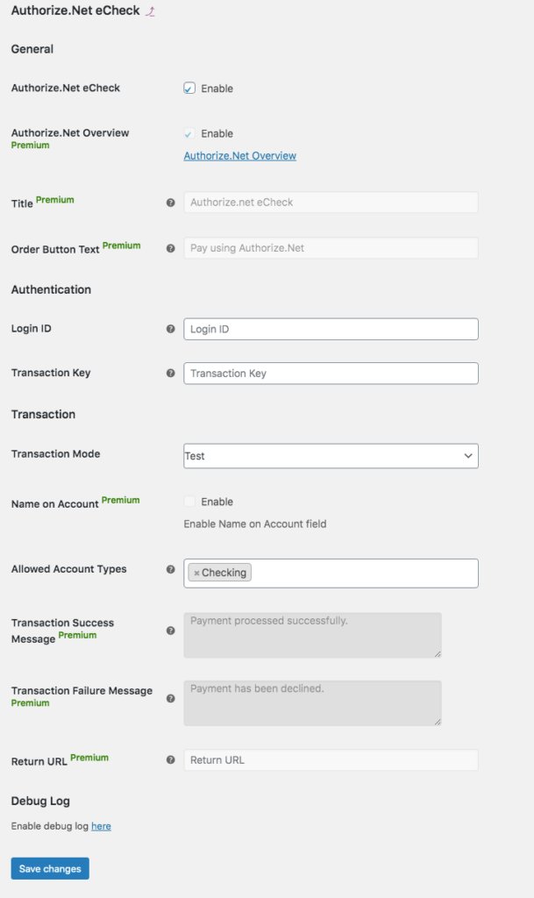Screen dimensions: 534x898
Task: Click the Premium label under Authorize.Net Overview
Action: coord(31,146)
